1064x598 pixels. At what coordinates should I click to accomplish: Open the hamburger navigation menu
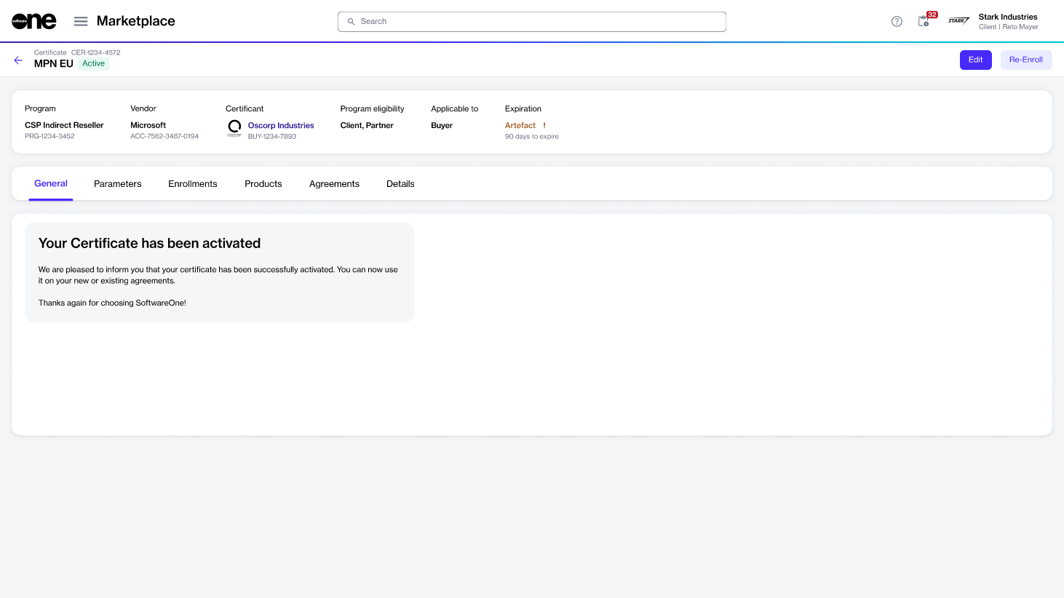[81, 21]
